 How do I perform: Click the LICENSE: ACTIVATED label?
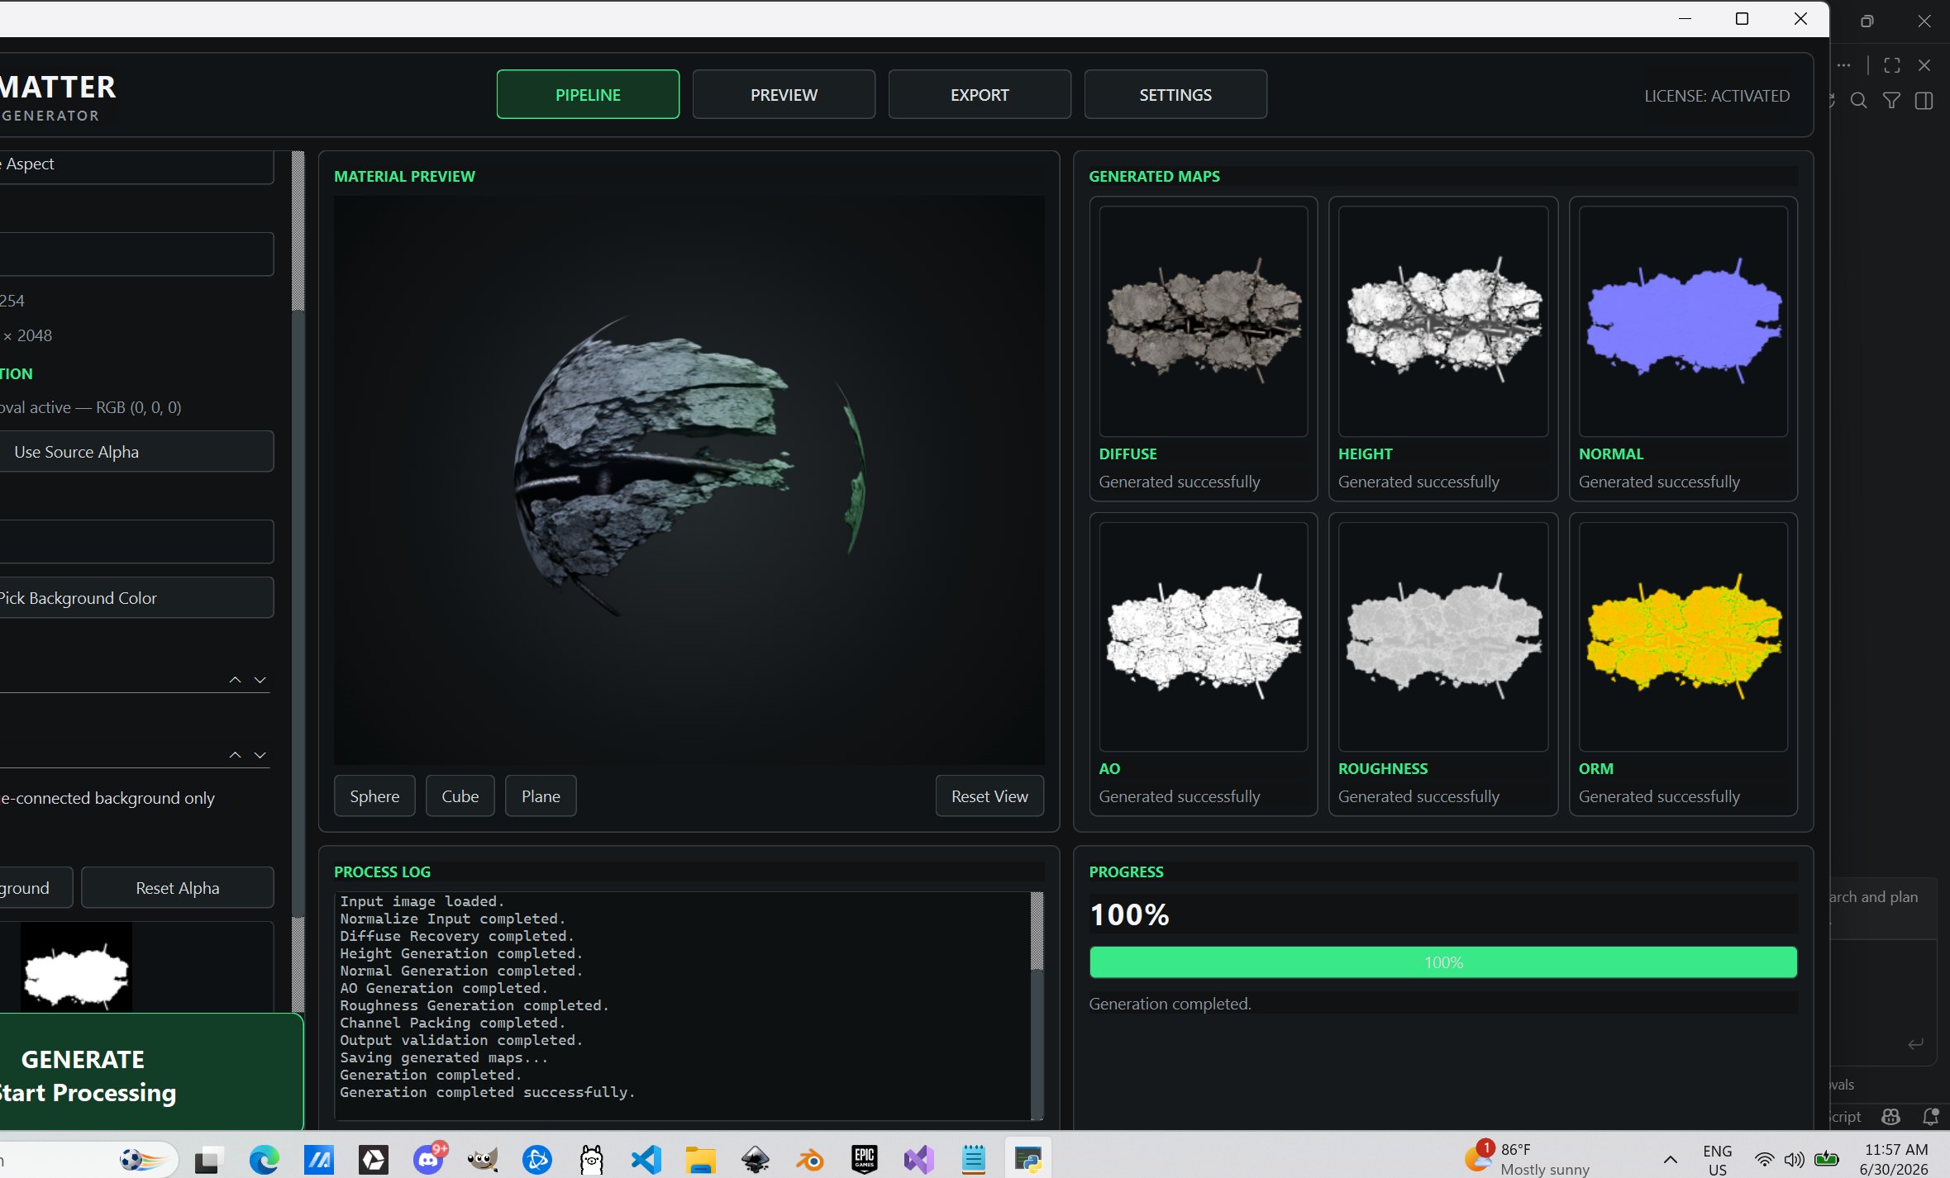[1717, 96]
